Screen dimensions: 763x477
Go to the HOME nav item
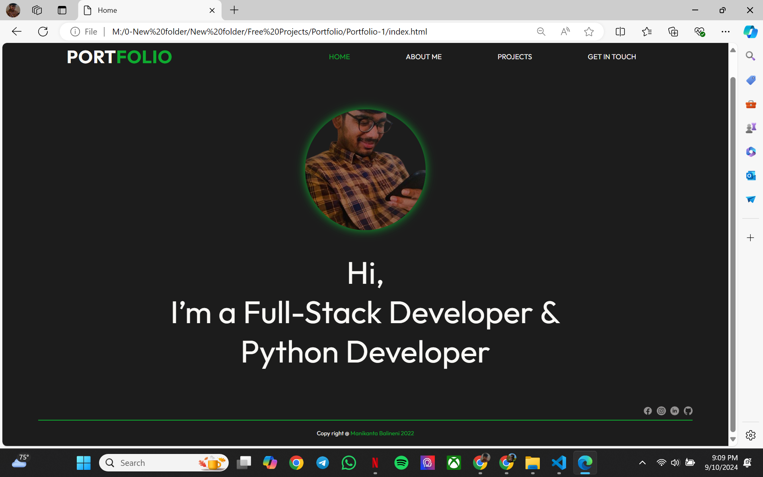click(339, 57)
